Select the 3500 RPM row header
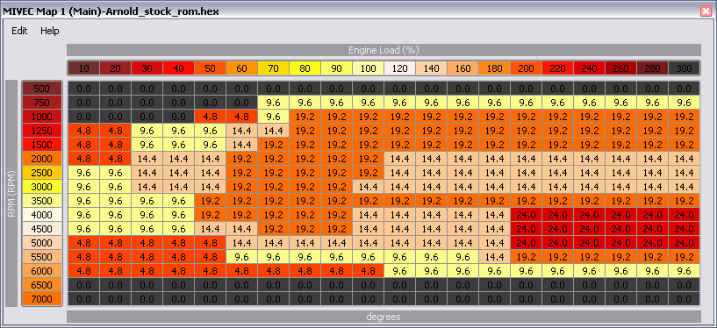717x328 pixels. 41,201
